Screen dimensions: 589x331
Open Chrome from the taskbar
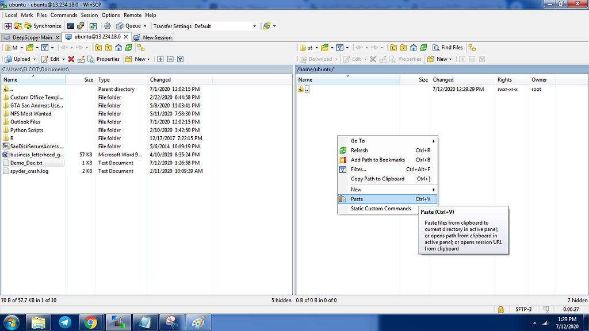tap(90, 322)
